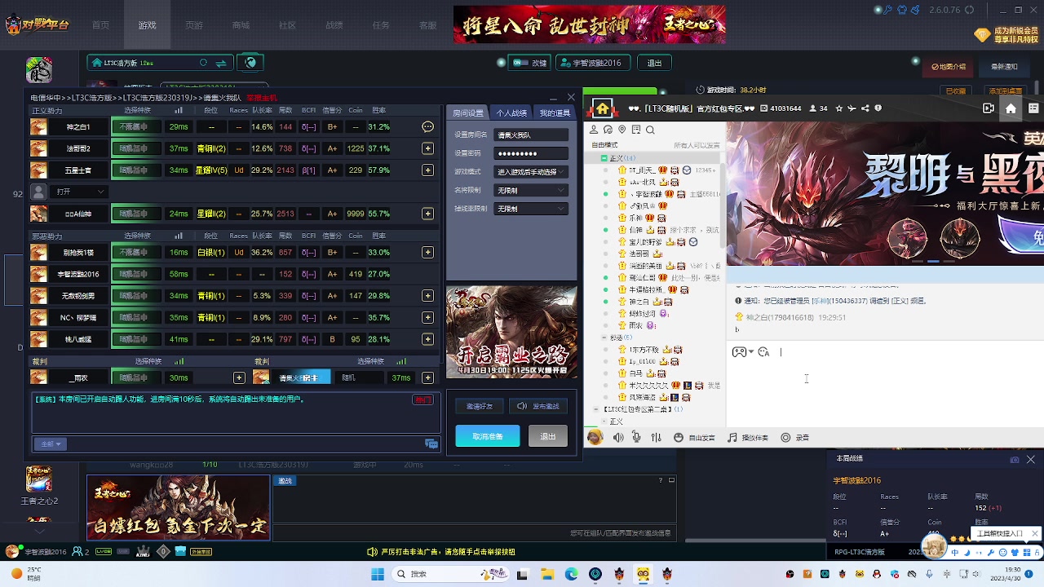Toggle the 改键 ON switch
Image resolution: width=1044 pixels, height=587 pixels.
tap(519, 63)
